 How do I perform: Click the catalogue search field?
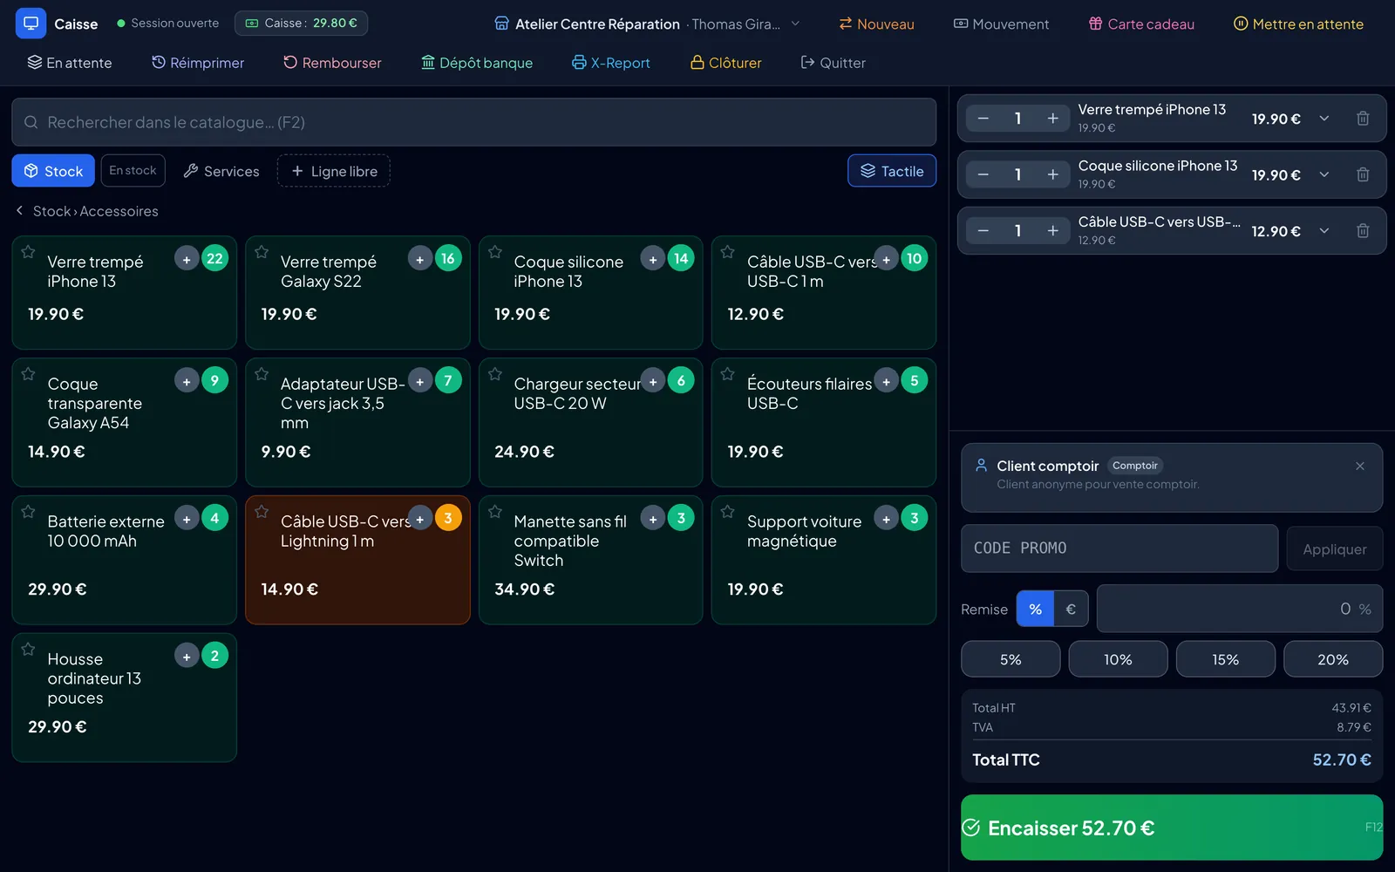click(473, 122)
